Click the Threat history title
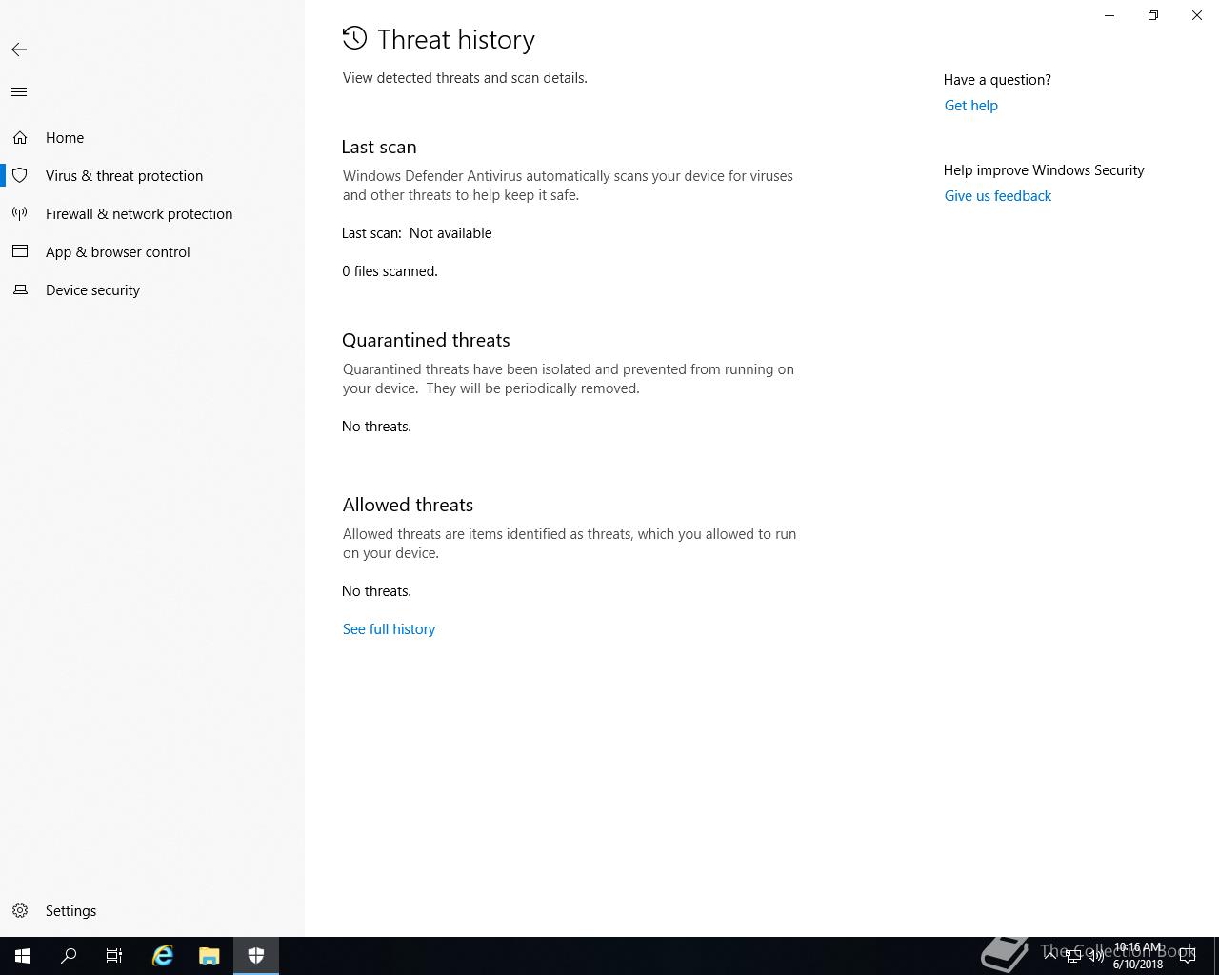 click(456, 40)
